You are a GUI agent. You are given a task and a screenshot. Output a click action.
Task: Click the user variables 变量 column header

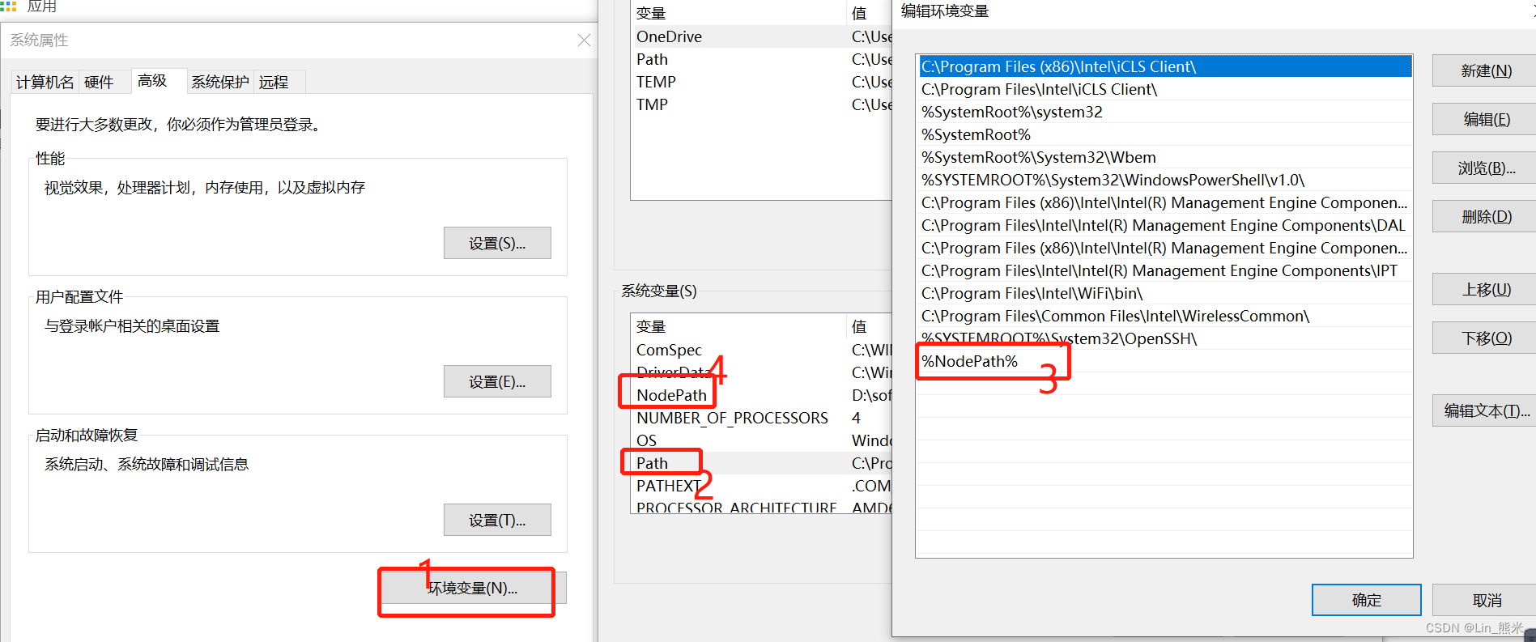[738, 13]
